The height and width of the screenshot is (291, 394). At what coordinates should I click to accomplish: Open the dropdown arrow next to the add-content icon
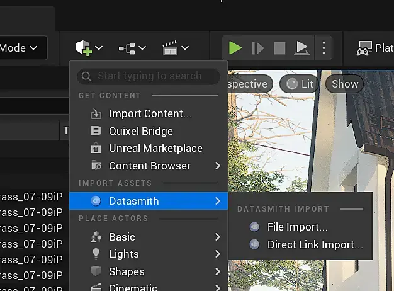[x=99, y=48]
